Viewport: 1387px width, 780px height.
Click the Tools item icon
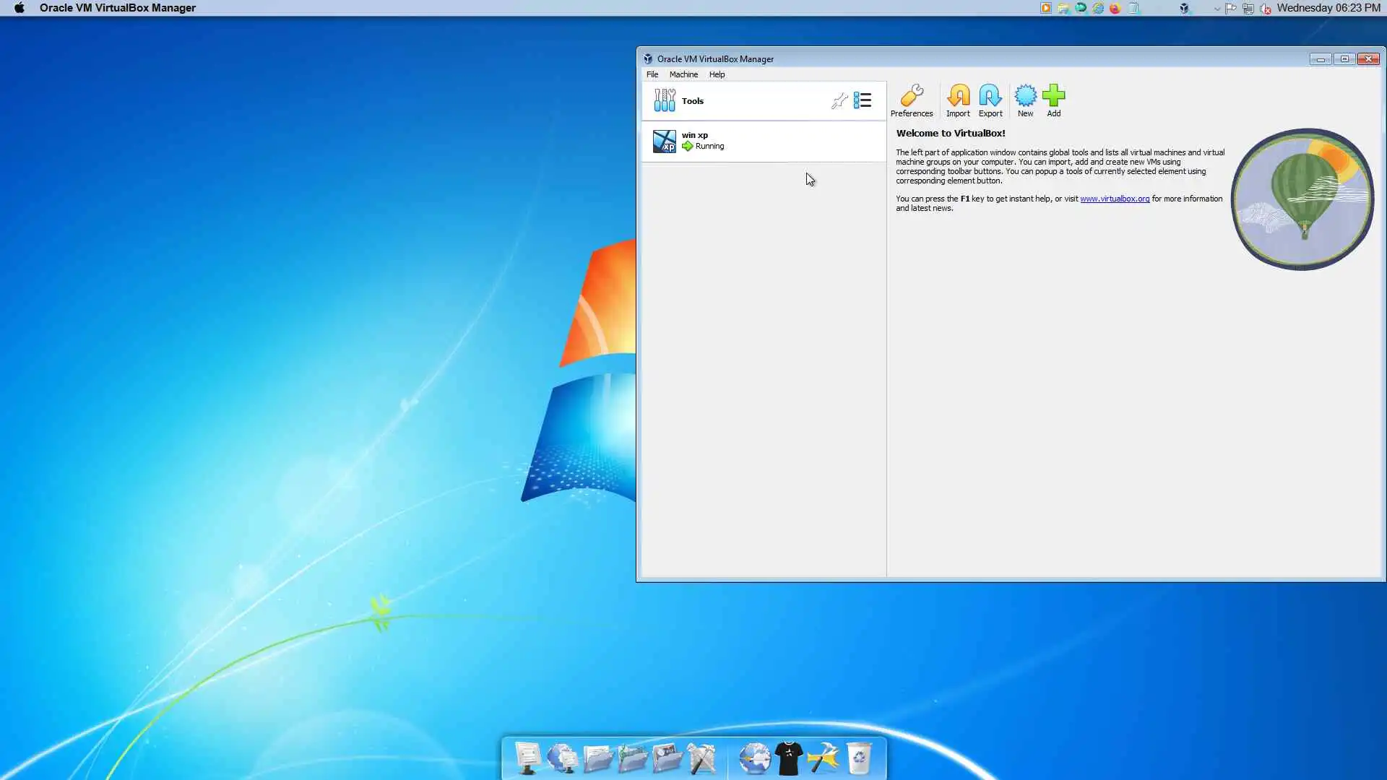[664, 100]
